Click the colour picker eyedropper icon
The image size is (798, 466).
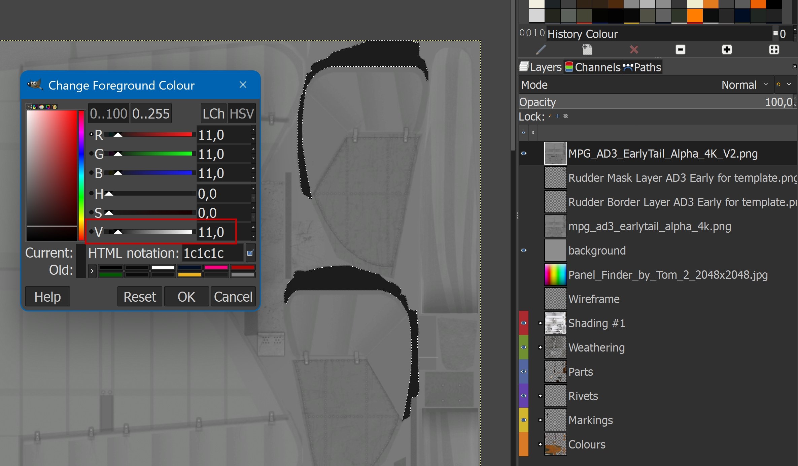click(x=250, y=253)
